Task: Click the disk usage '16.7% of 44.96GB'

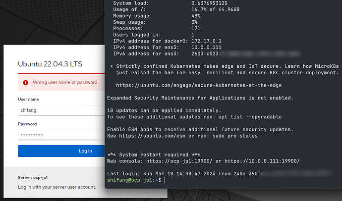Action: click(x=215, y=9)
